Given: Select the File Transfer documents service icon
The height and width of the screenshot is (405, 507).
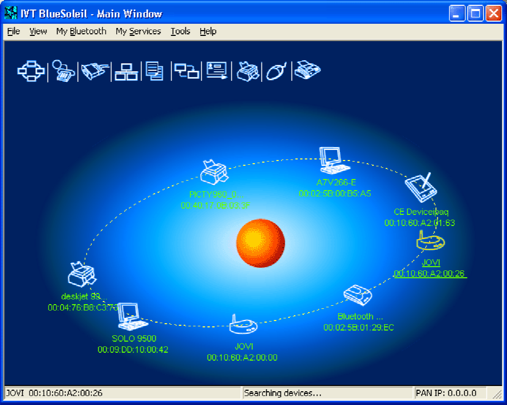Looking at the screenshot, I should pos(155,71).
